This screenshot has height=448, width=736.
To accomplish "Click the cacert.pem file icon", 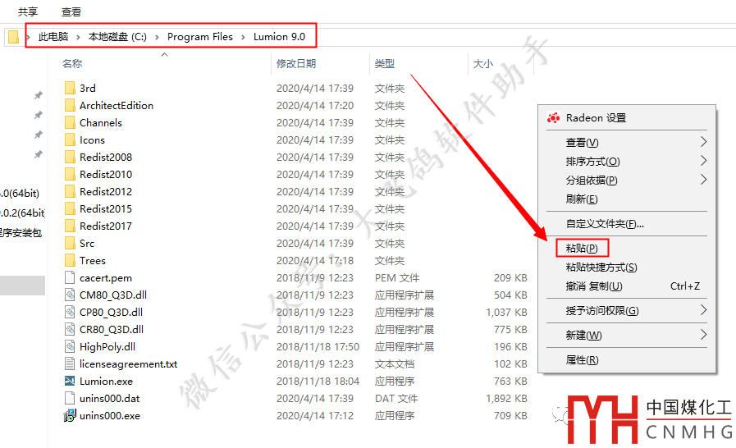I will click(x=70, y=278).
